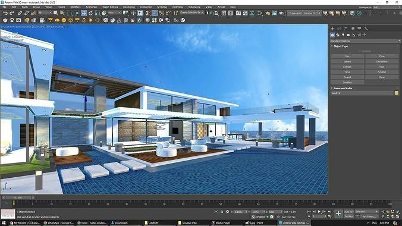This screenshot has height=226, width=402.
Task: Click the selection lock icon in status bar
Action: 221,212
